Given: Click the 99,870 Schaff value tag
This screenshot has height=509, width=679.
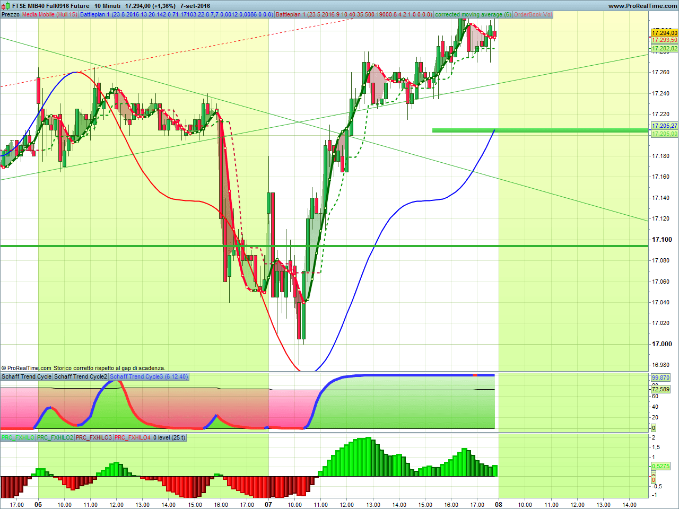Looking at the screenshot, I should (x=661, y=378).
